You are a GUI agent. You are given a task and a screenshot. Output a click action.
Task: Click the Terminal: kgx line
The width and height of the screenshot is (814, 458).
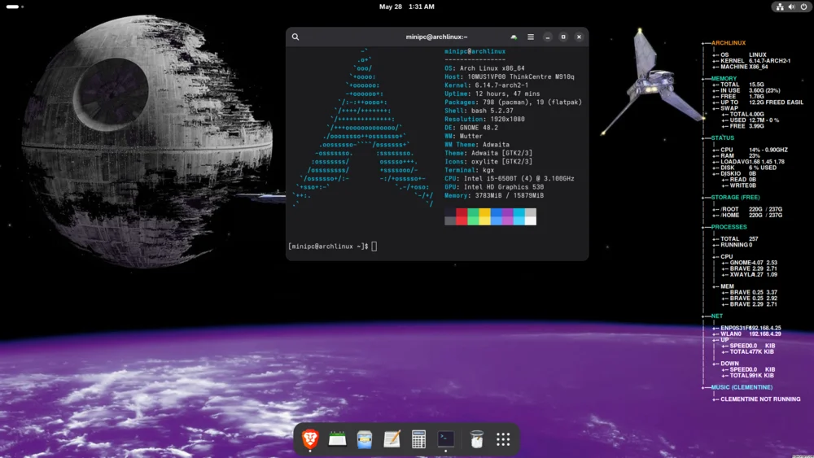[469, 170]
